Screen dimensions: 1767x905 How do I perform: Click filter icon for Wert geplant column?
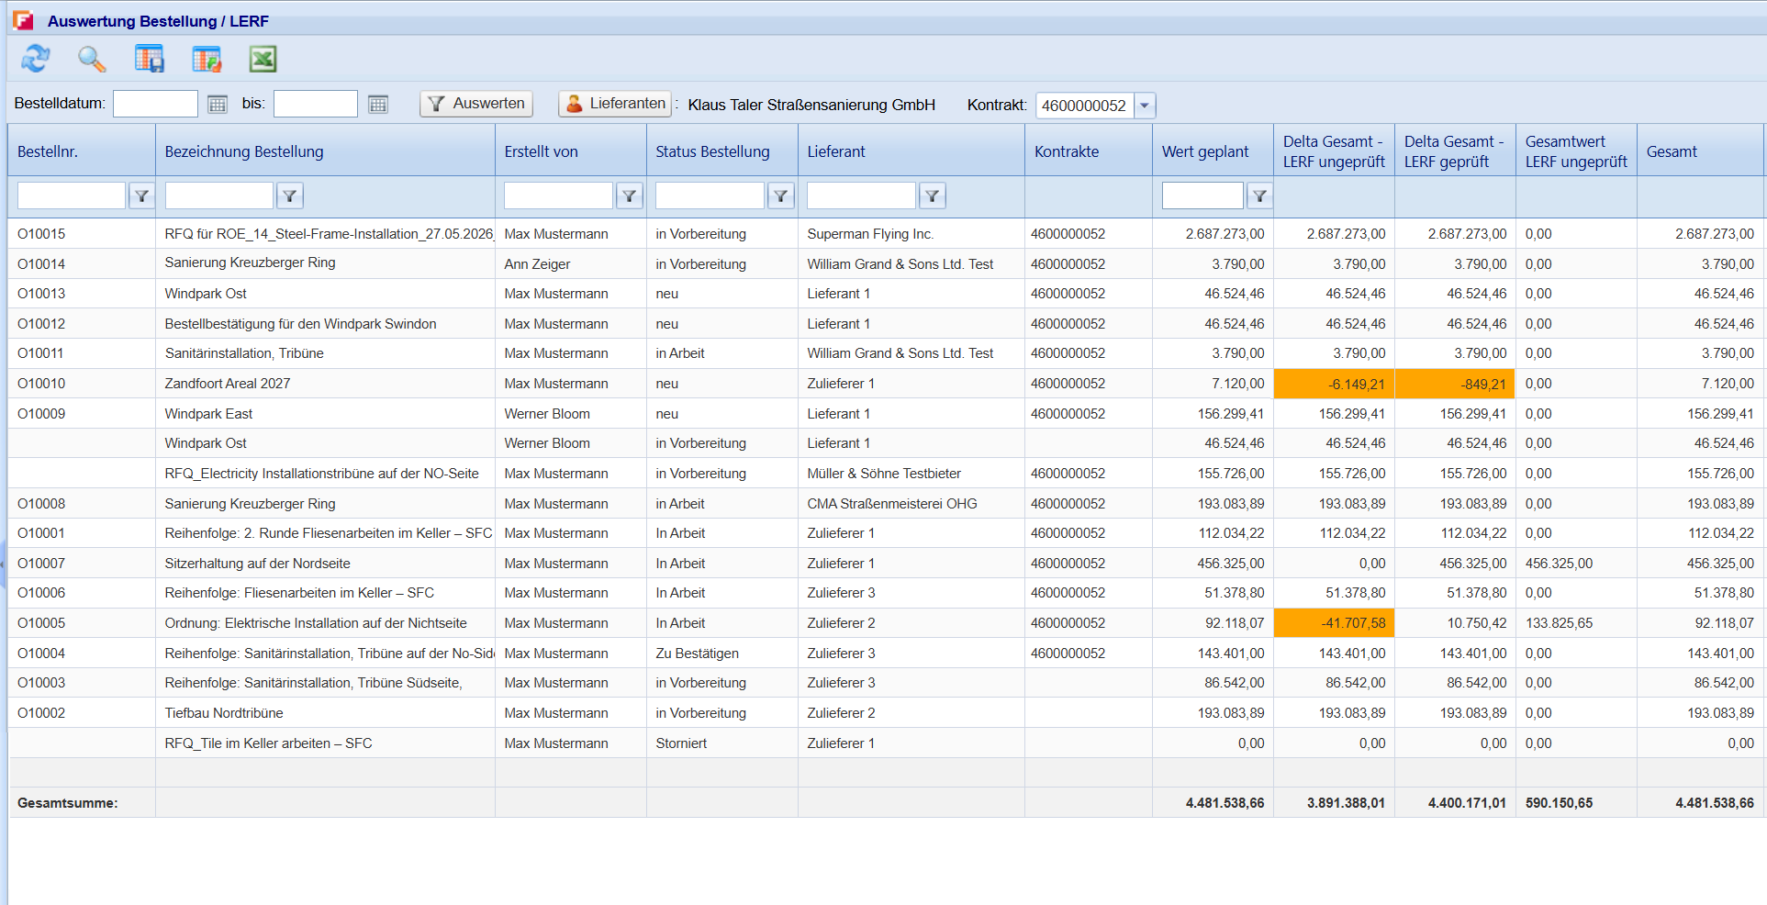tap(1259, 196)
